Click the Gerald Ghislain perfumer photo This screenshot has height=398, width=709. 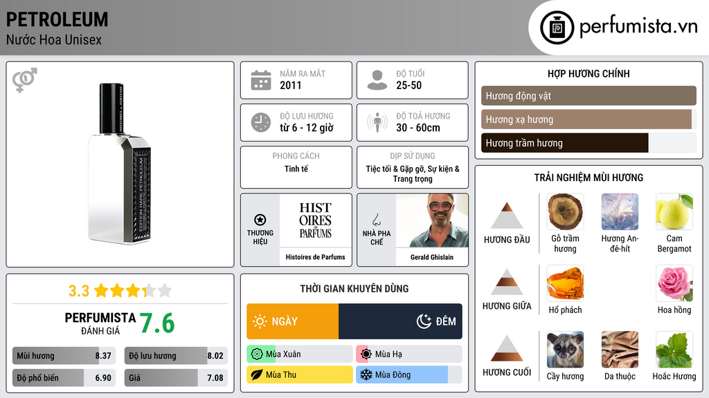[x=432, y=220]
